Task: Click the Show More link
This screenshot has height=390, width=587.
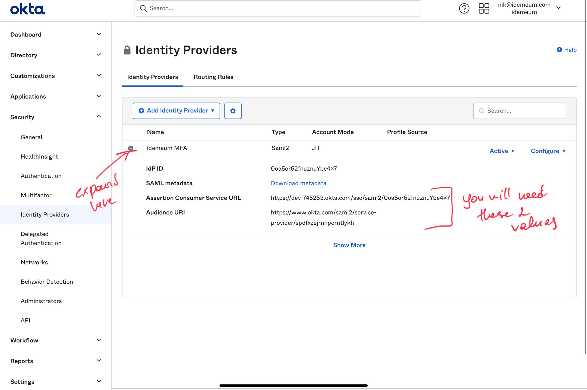Action: click(349, 245)
